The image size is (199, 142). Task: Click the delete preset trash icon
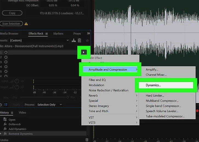point(79,40)
